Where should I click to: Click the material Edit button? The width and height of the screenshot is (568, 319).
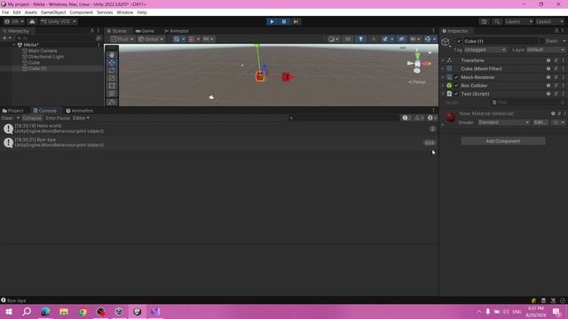coord(540,122)
